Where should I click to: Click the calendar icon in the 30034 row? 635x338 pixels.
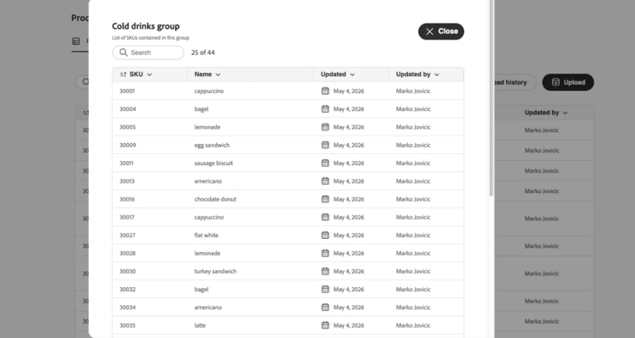pyautogui.click(x=325, y=308)
